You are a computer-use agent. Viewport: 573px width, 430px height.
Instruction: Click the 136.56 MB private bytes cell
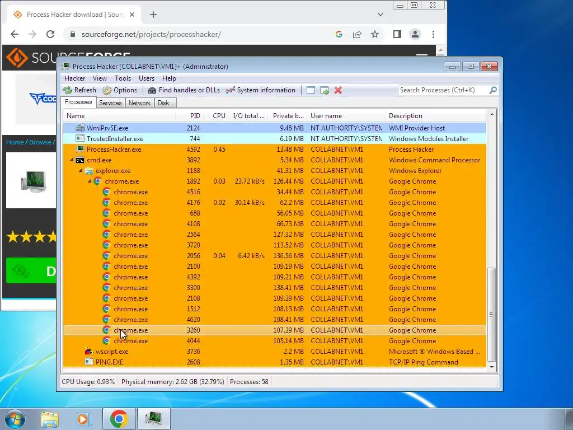[288, 255]
